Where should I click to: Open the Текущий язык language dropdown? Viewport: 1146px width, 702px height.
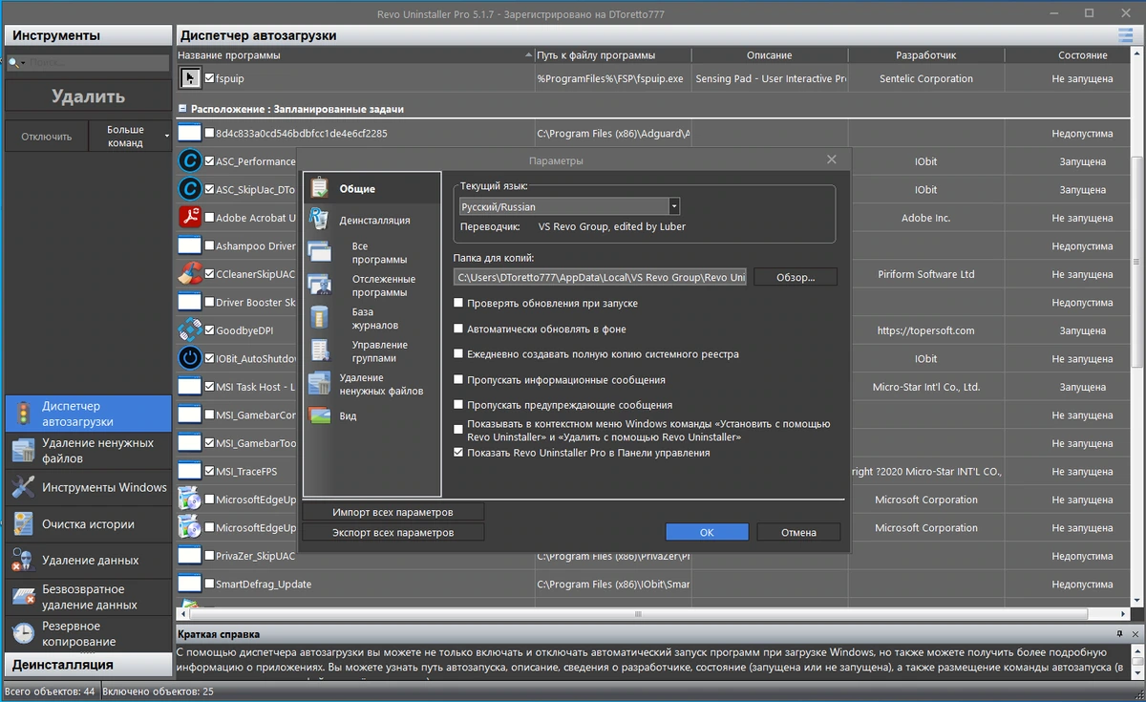[674, 206]
